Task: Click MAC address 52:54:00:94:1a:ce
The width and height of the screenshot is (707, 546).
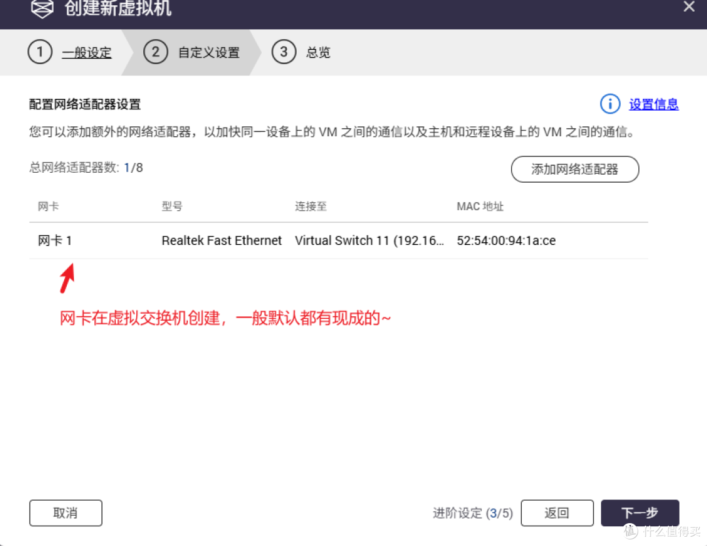Action: click(x=506, y=240)
